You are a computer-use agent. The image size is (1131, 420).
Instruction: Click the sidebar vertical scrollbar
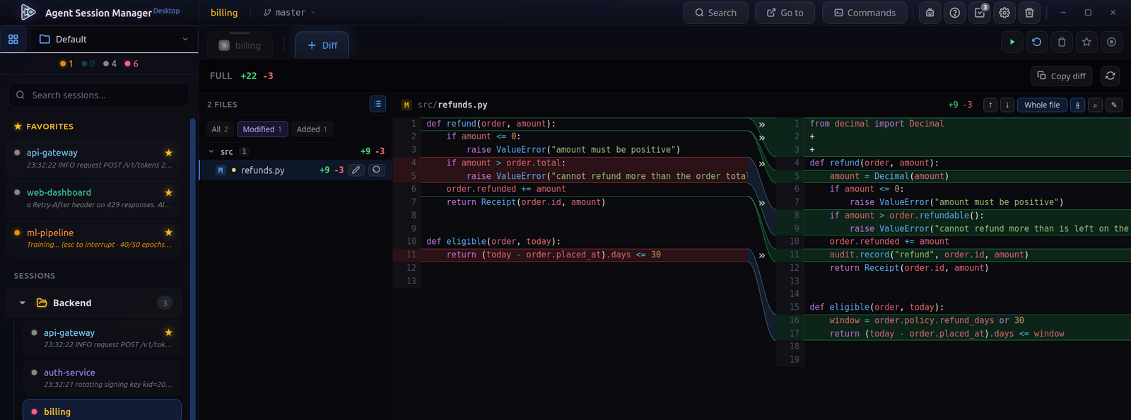click(x=193, y=269)
